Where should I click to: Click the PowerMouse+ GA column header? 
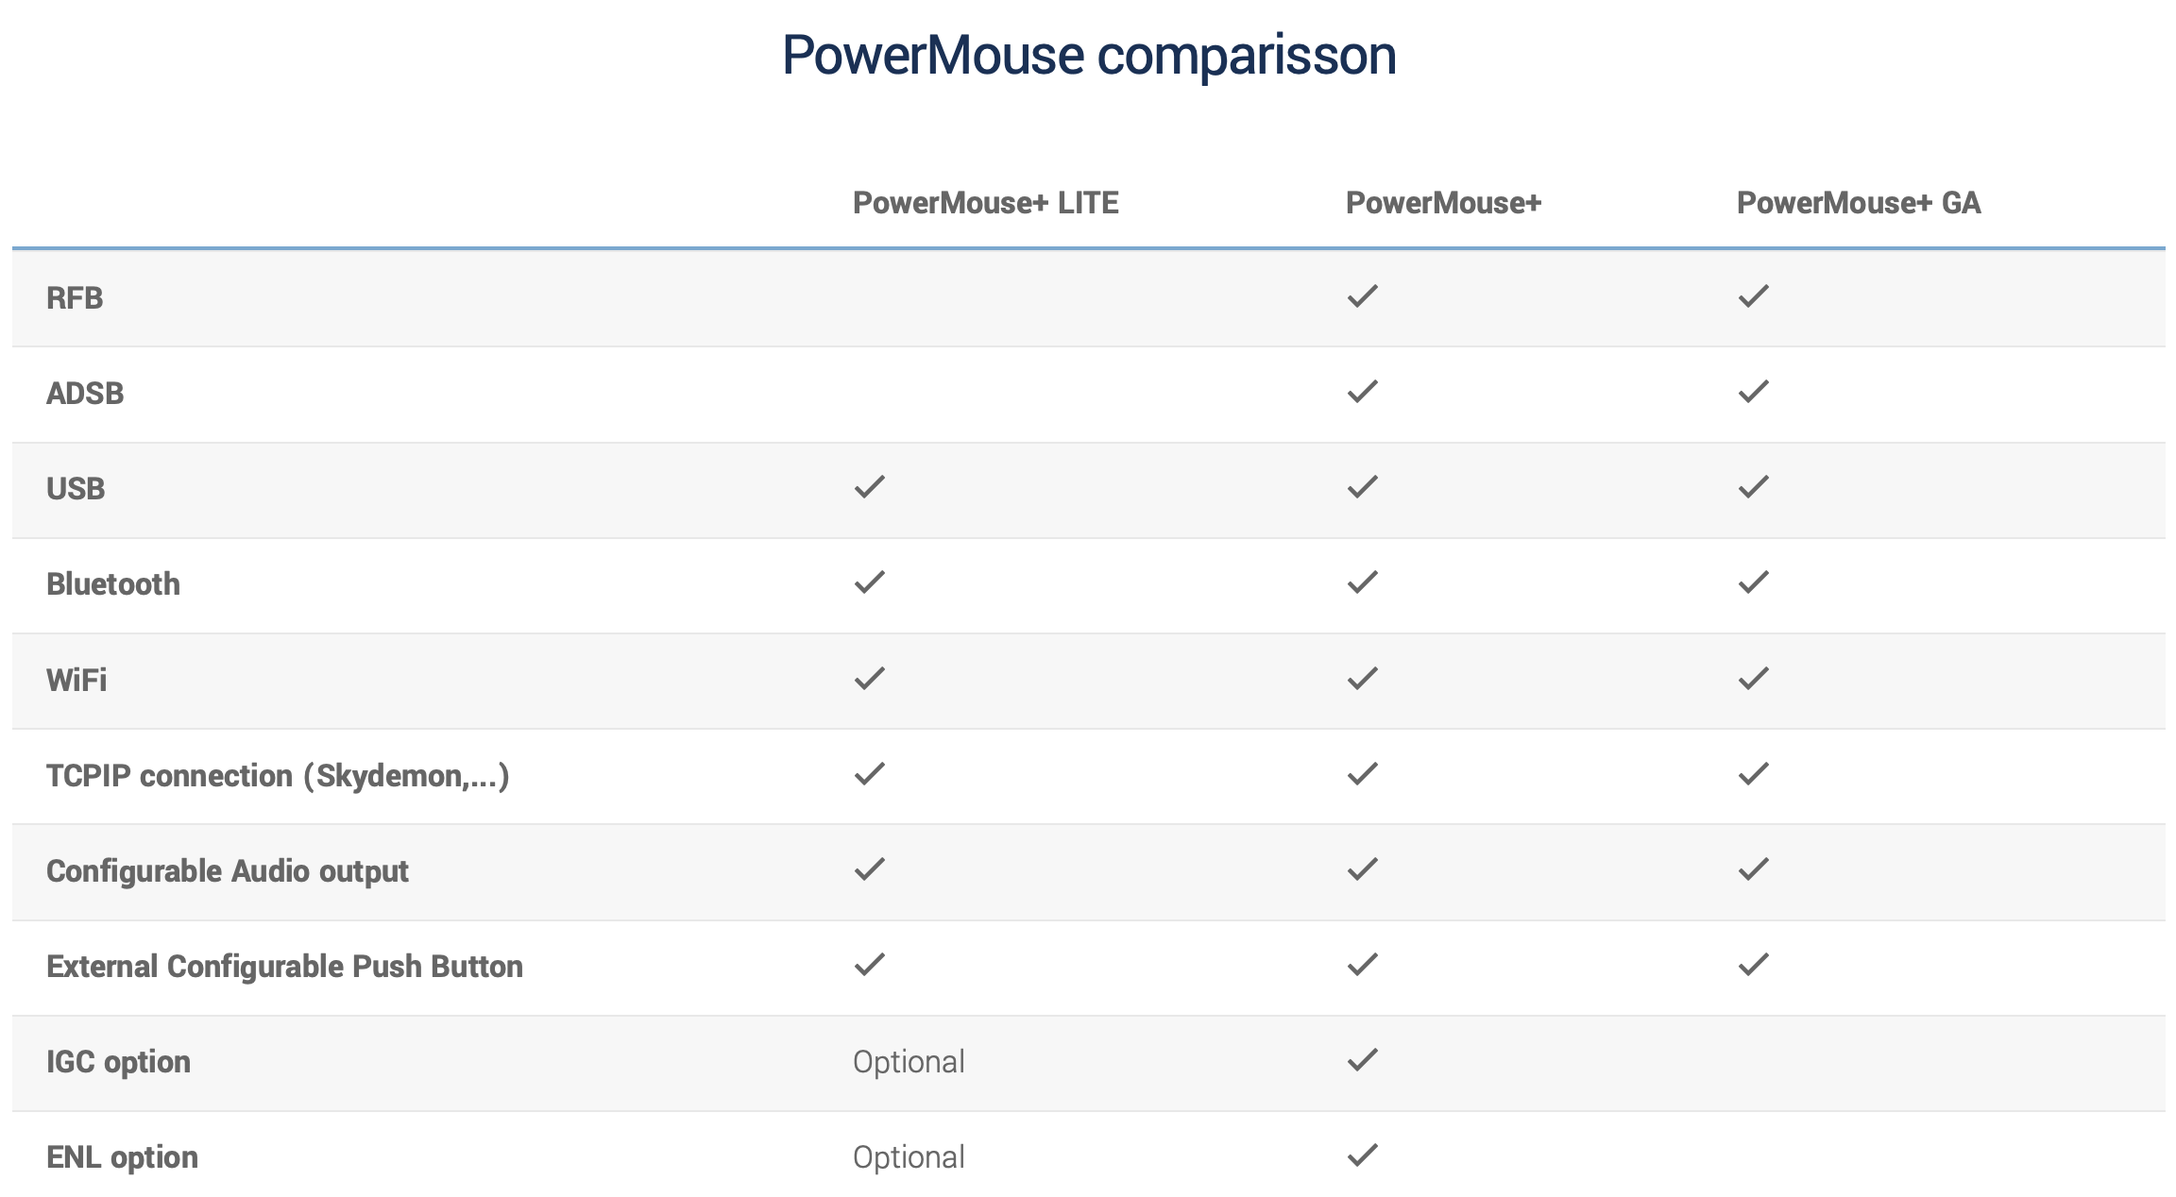point(1858,203)
